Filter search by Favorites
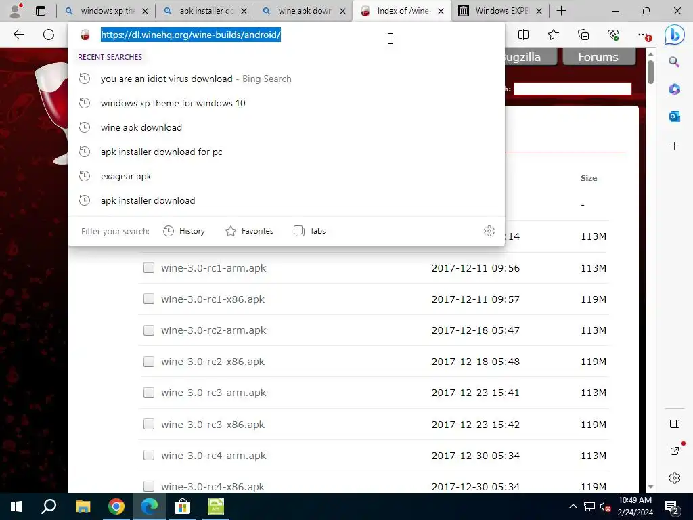The image size is (693, 520). pyautogui.click(x=249, y=231)
